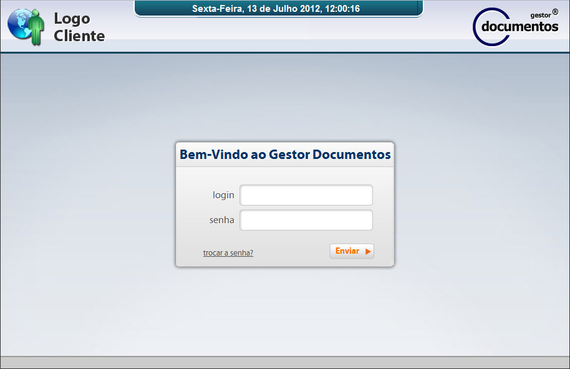
Task: Focus the login input field
Action: point(306,195)
